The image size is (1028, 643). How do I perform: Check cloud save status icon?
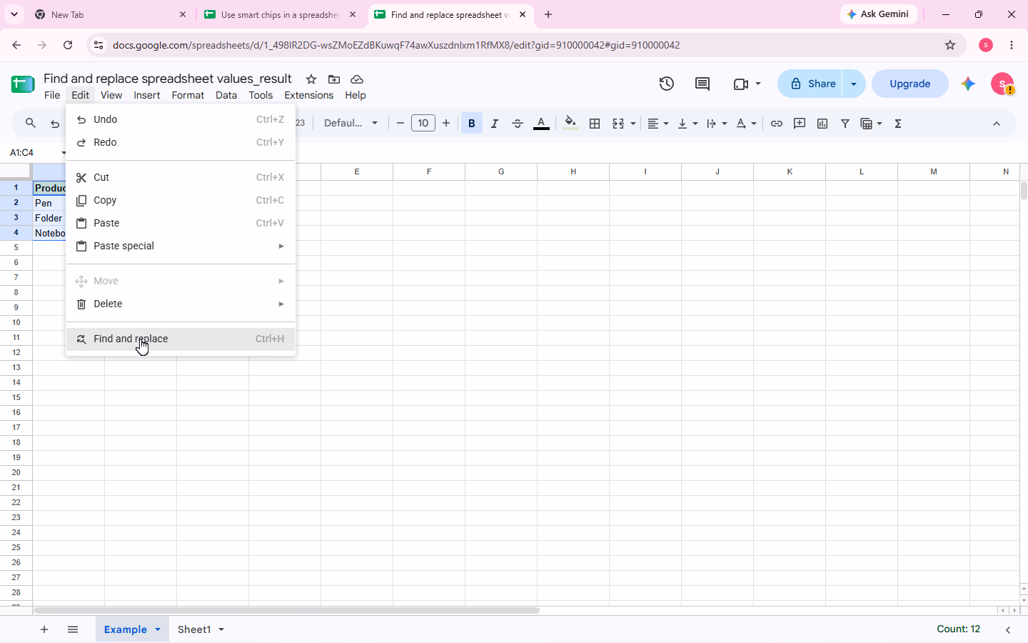coord(357,79)
